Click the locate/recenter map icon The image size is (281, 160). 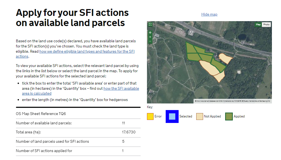pyautogui.click(x=150, y=32)
